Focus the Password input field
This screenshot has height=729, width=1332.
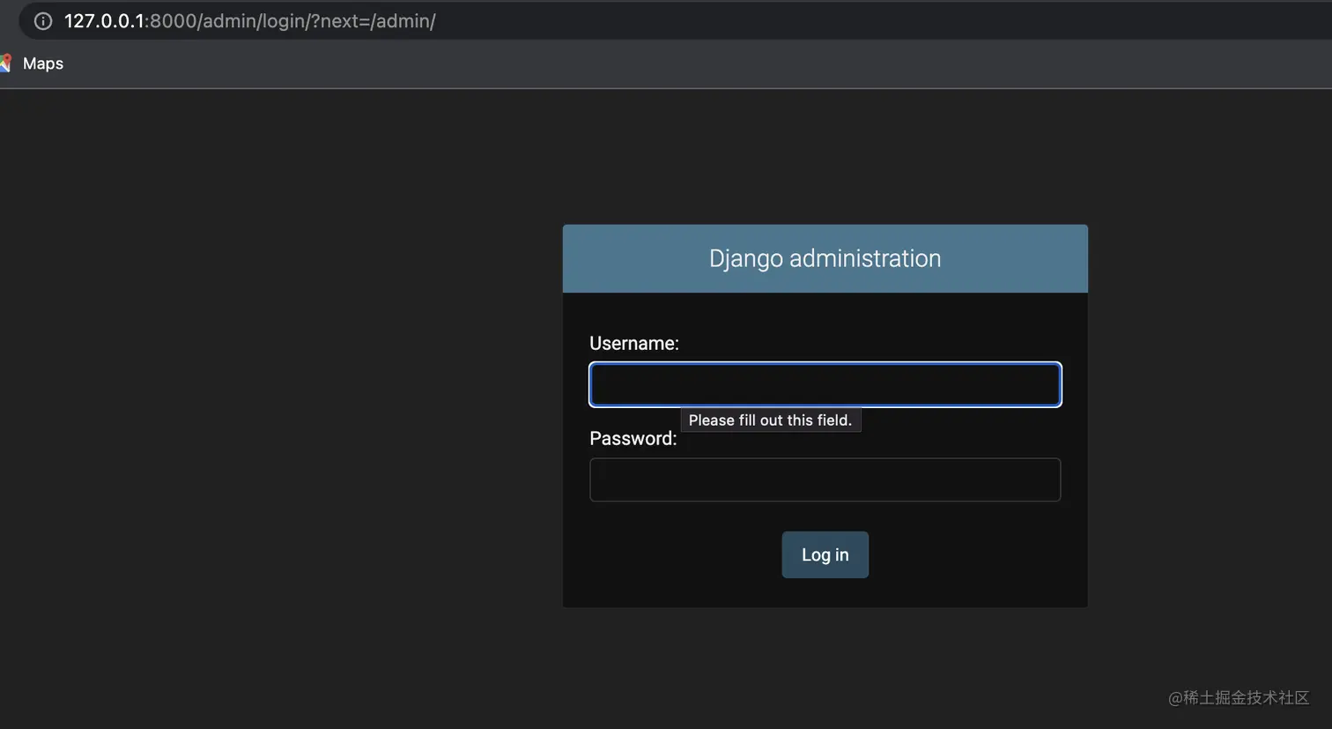coord(825,480)
